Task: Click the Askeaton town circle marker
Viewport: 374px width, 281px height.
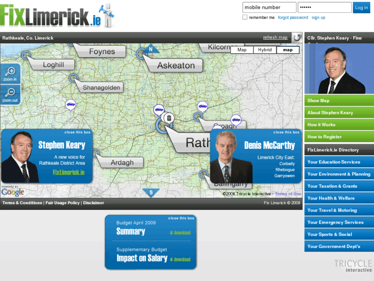Action: tap(141, 54)
